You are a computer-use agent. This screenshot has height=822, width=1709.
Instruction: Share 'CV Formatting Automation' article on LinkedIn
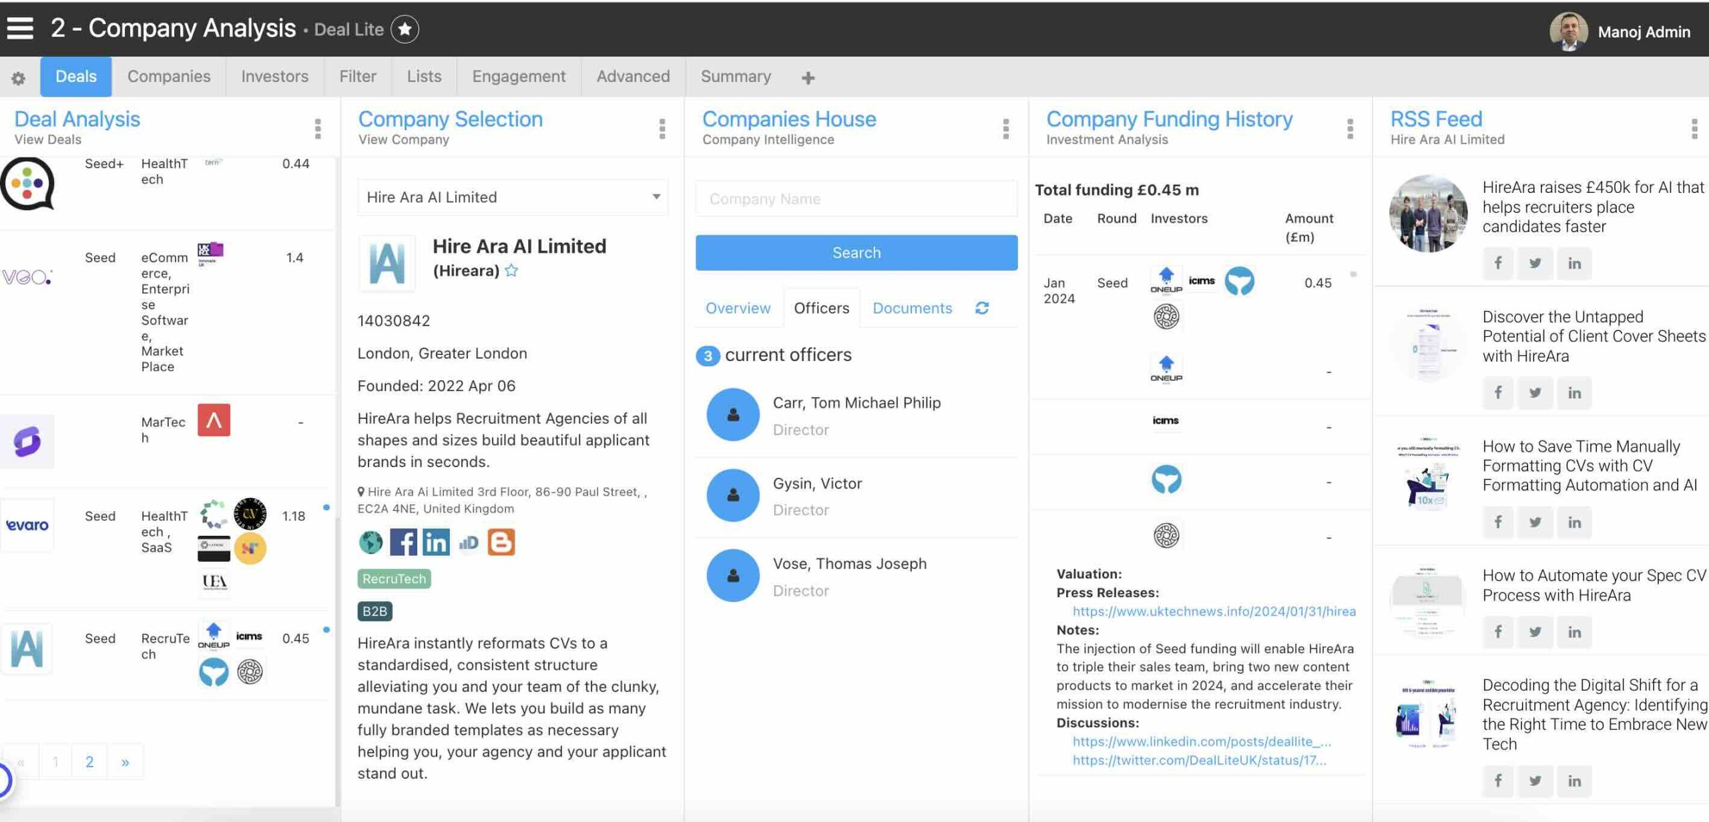(x=1574, y=522)
